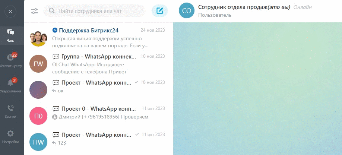The width and height of the screenshot is (342, 155).
Task: Open the Чаты section in sidebar
Action: point(11,35)
